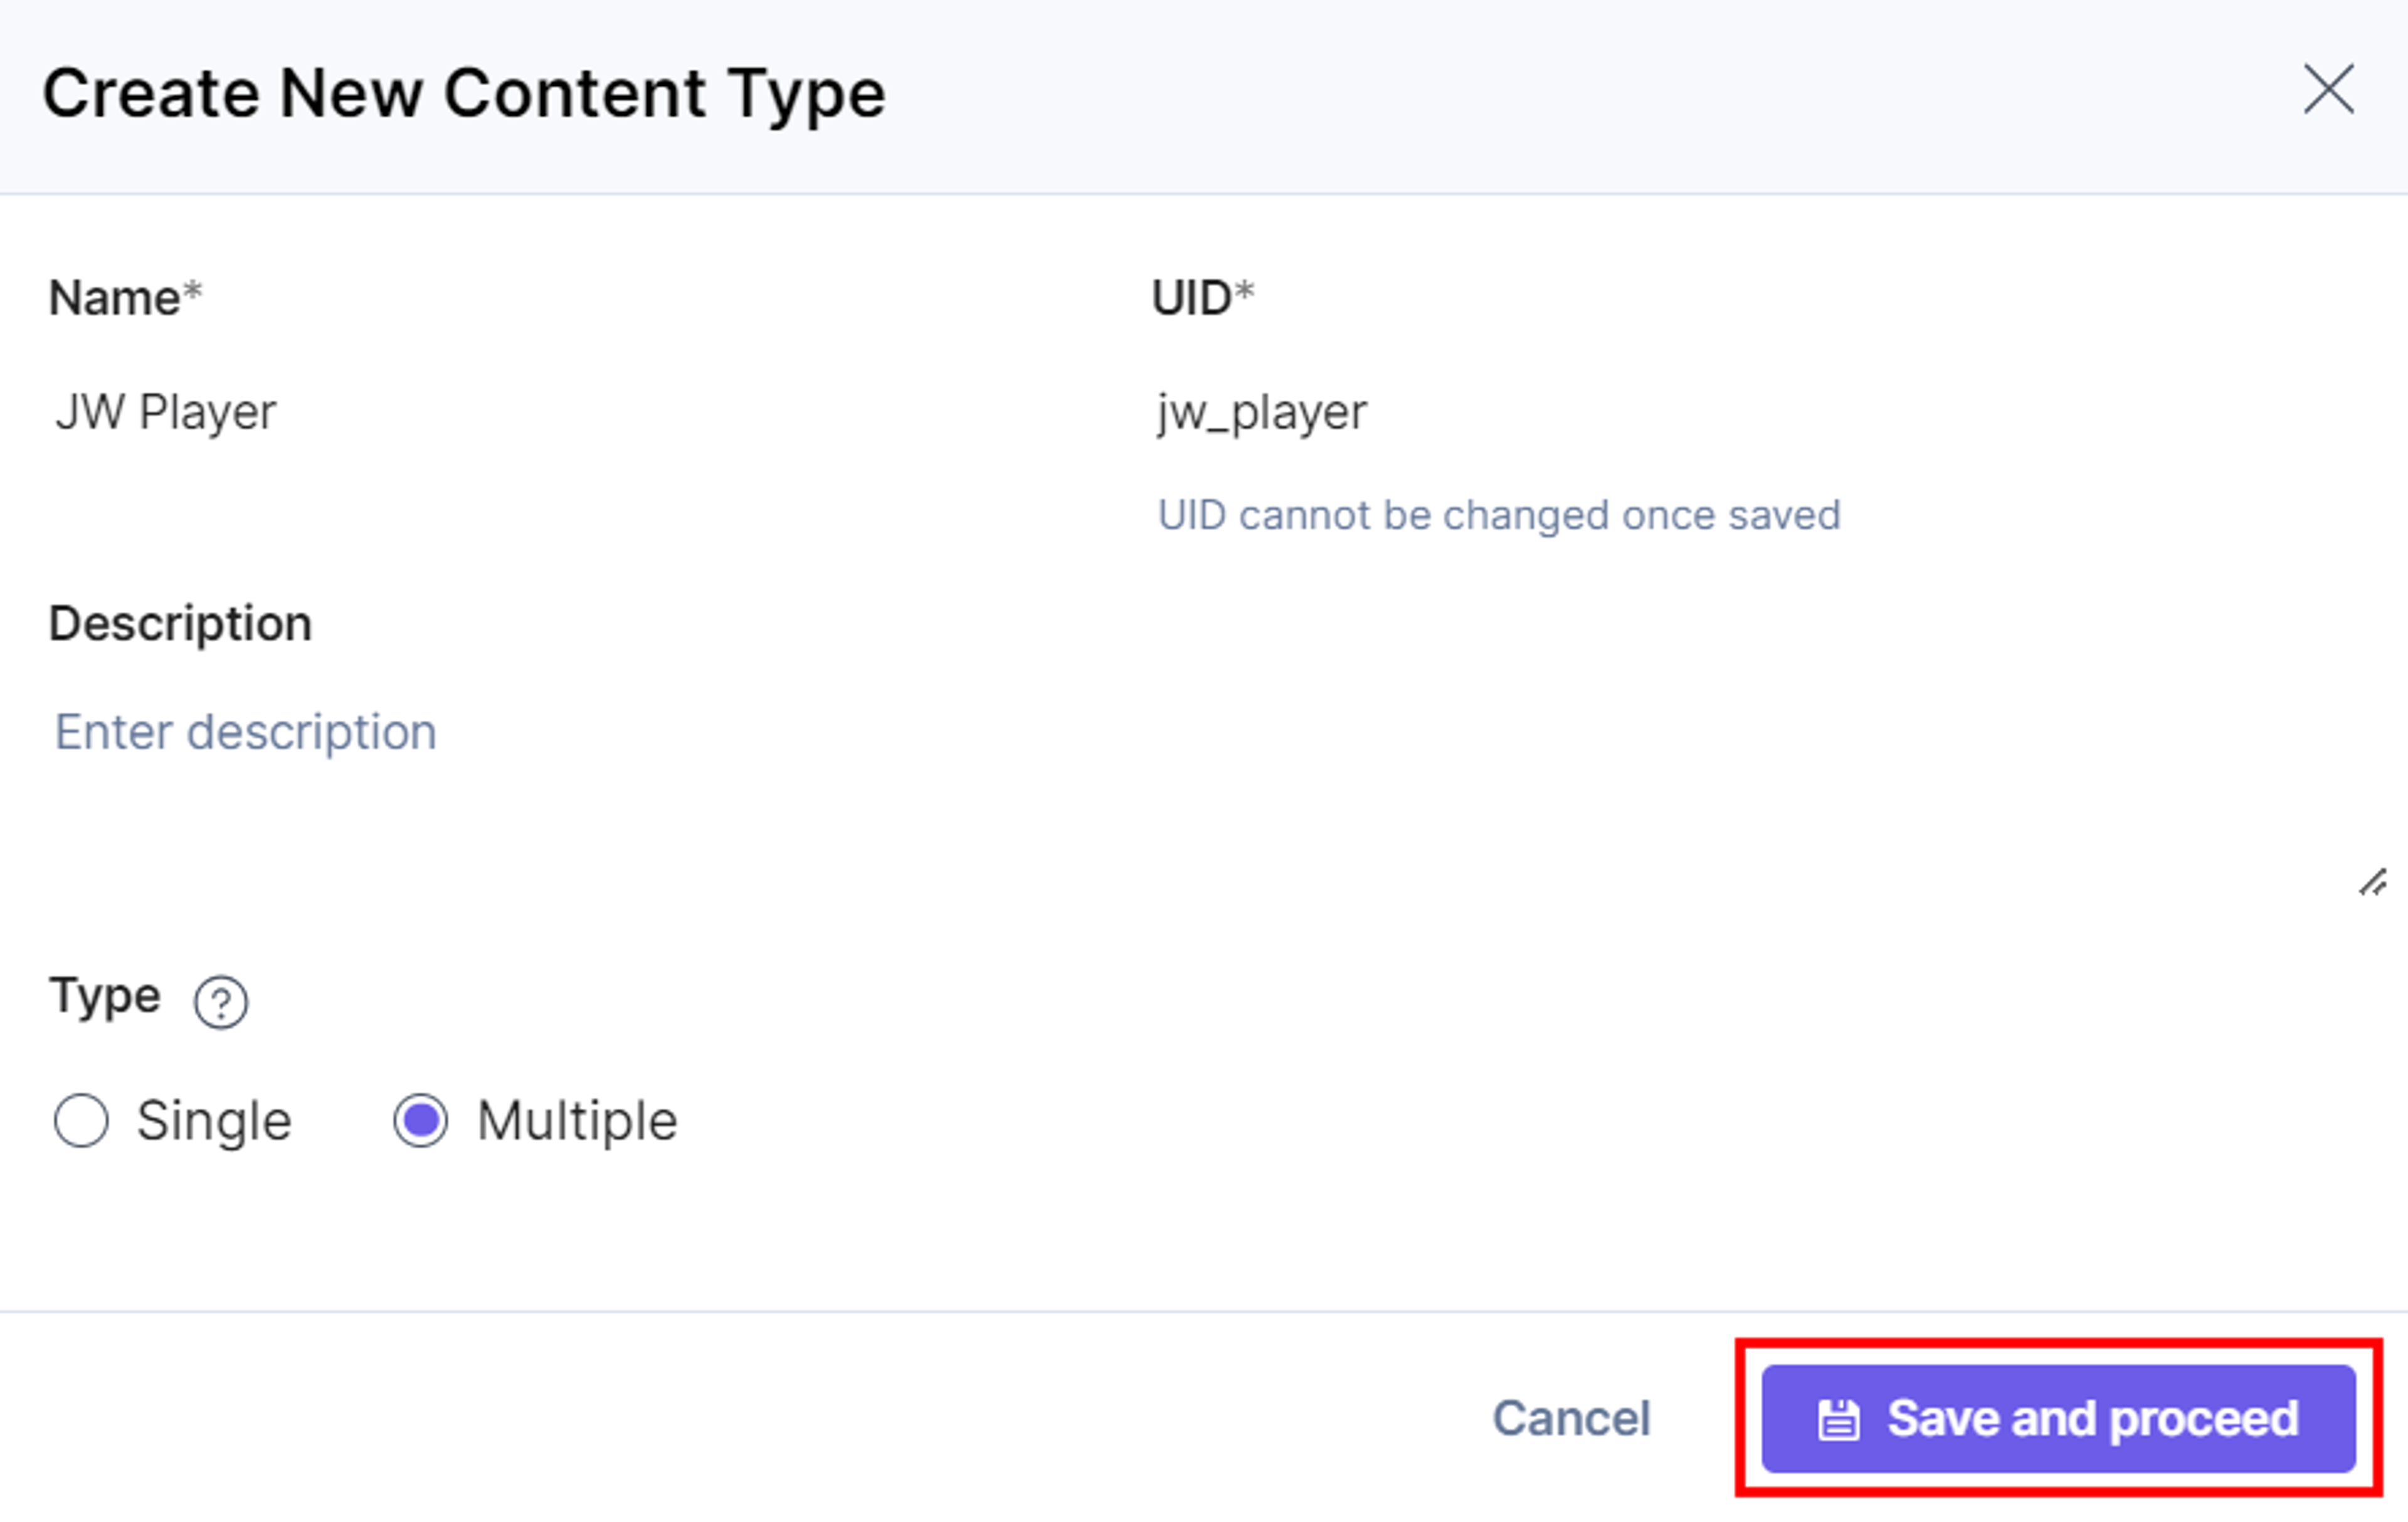This screenshot has width=2408, height=1522.
Task: Select the Multiple type radio button
Action: click(421, 1120)
